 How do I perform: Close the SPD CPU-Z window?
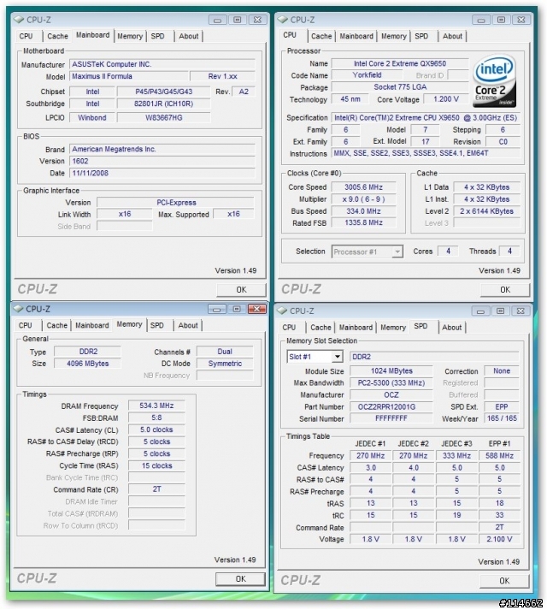(x=521, y=311)
